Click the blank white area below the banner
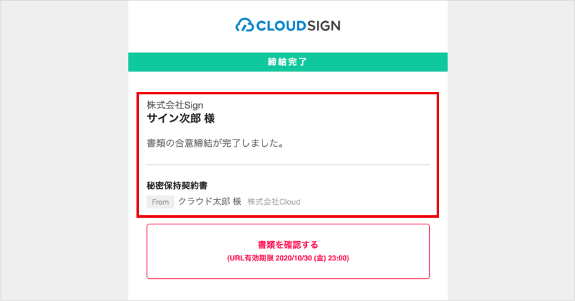This screenshot has height=301, width=575. [288, 81]
